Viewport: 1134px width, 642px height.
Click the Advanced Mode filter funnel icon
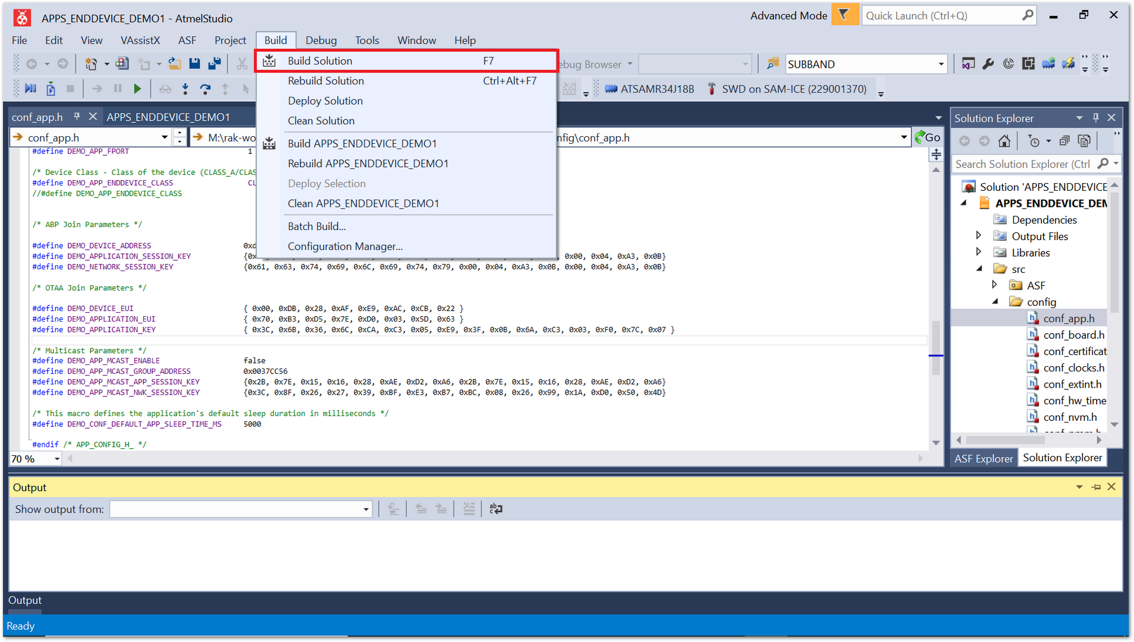(x=844, y=15)
